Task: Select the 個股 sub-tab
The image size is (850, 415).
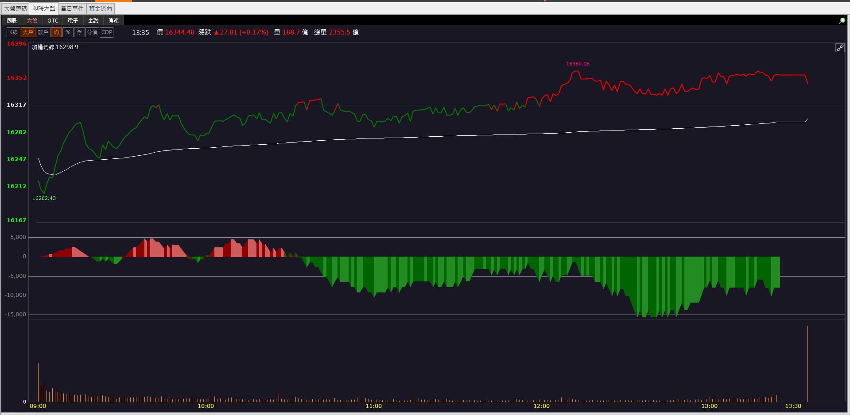Action: (12, 21)
